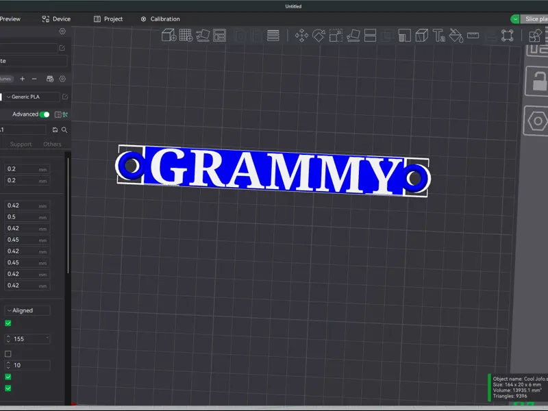Select the Cut tool
The height and width of the screenshot is (411, 548).
point(370,36)
